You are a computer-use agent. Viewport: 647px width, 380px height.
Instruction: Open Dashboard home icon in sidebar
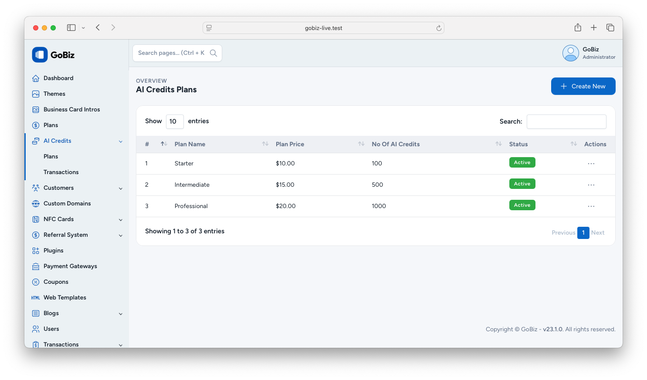36,78
